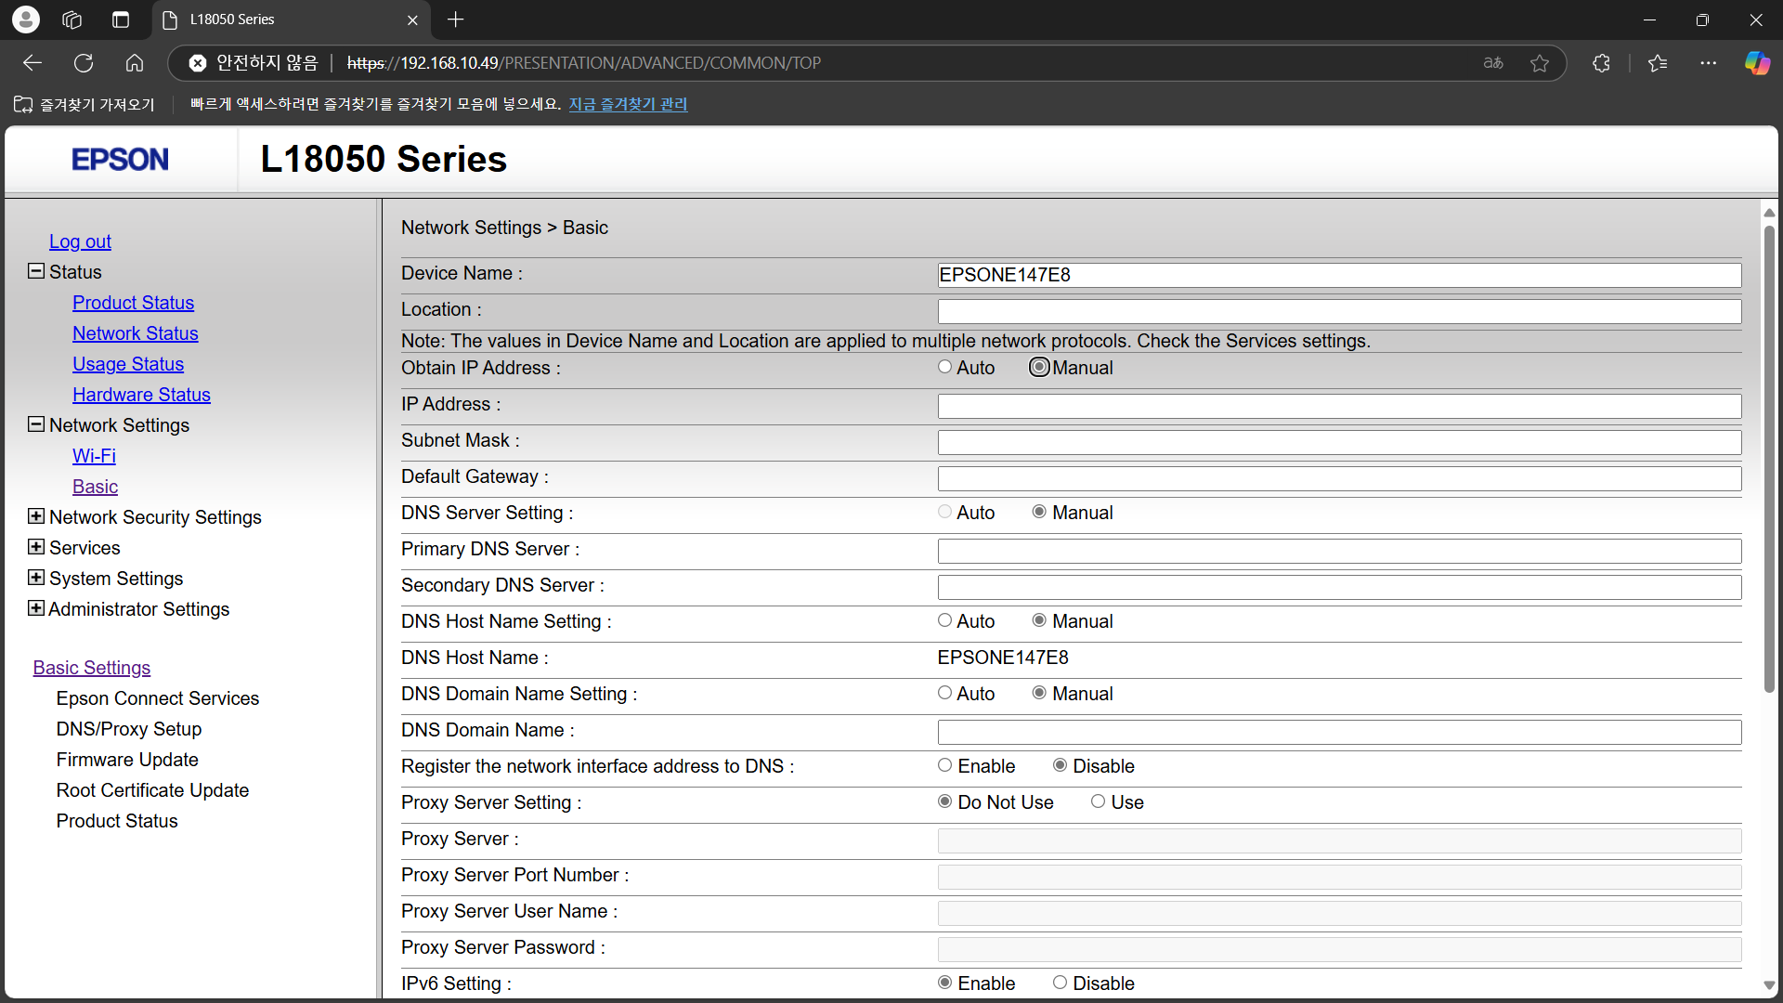This screenshot has width=1783, height=1003.
Task: Click the Location input field
Action: (x=1339, y=311)
